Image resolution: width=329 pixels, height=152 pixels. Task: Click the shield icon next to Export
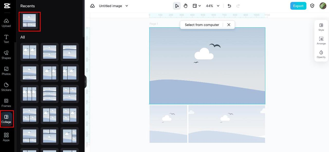coord(312,6)
